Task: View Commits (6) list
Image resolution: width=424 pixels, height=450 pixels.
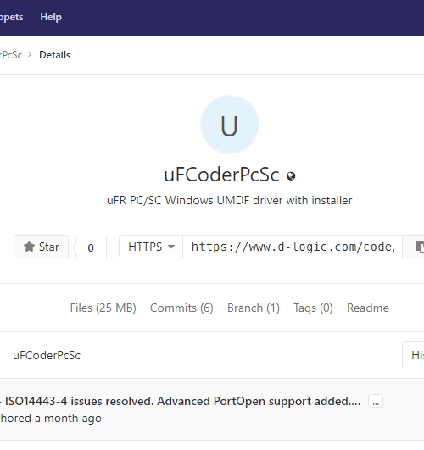Action: click(181, 308)
